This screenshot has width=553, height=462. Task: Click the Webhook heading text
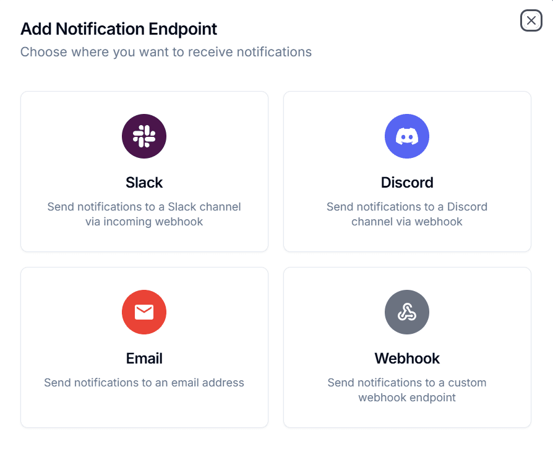[x=407, y=358]
